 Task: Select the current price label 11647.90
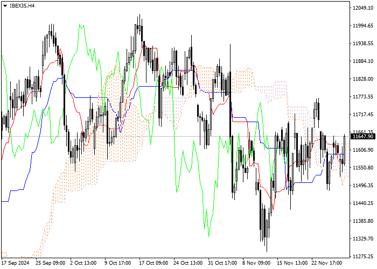point(363,137)
